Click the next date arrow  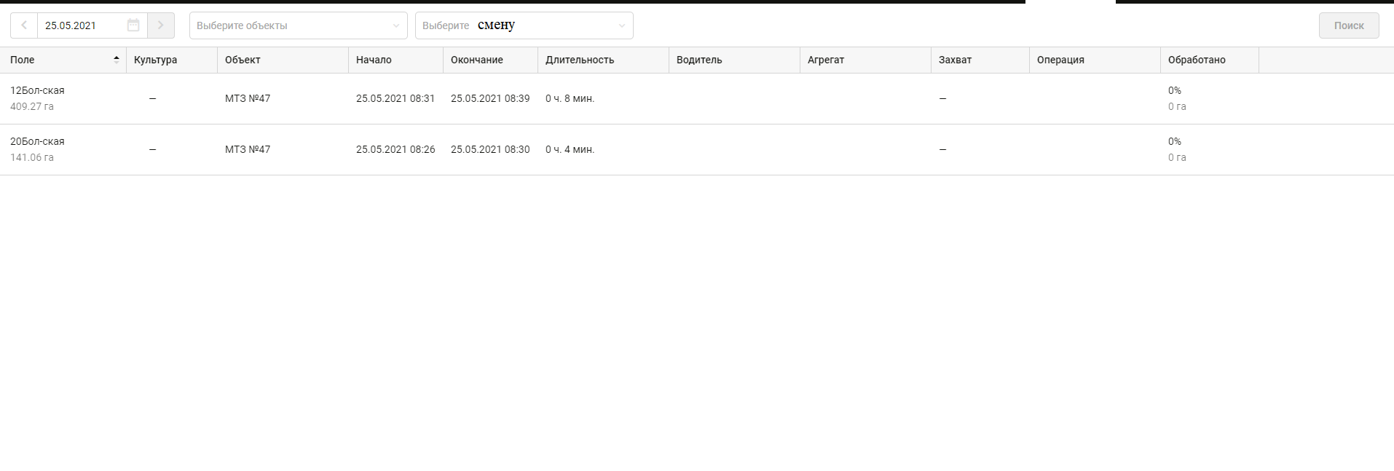(161, 25)
